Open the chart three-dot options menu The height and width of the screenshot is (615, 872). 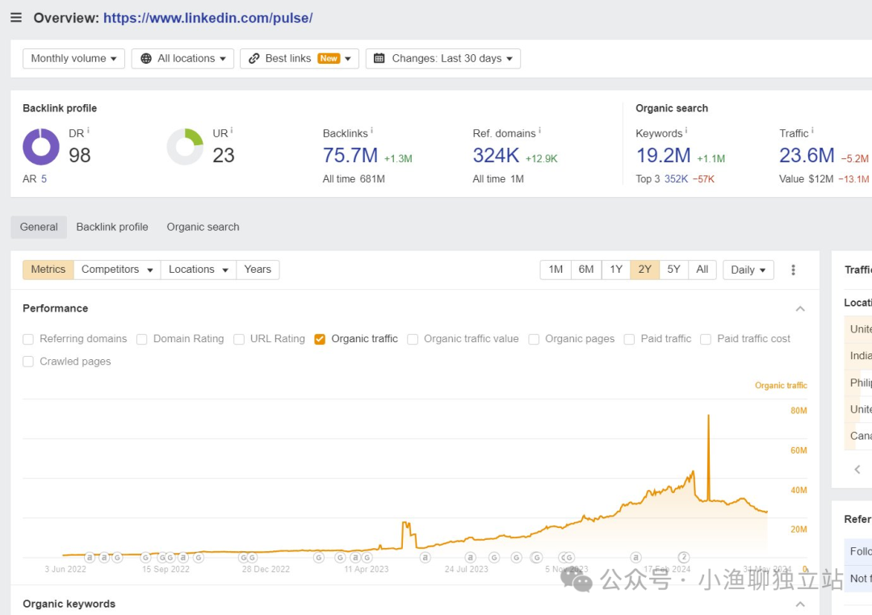(794, 270)
